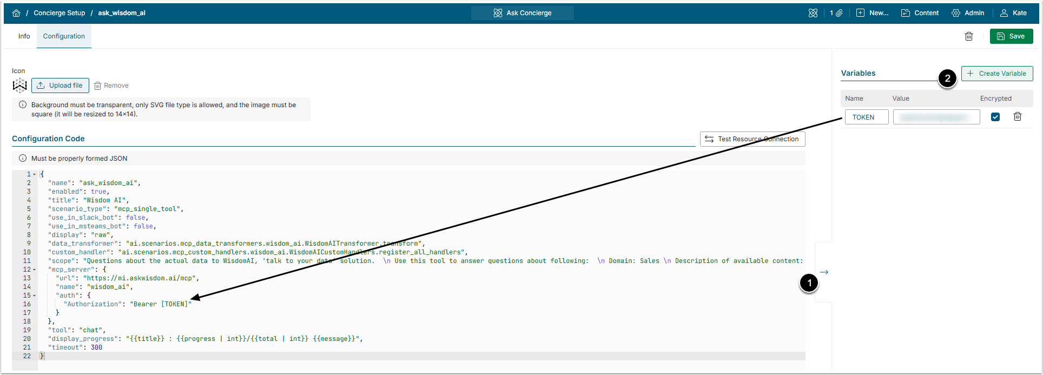Screen dimensions: 1043x375
Task: Click the home icon in breadcrumb
Action: (x=16, y=13)
